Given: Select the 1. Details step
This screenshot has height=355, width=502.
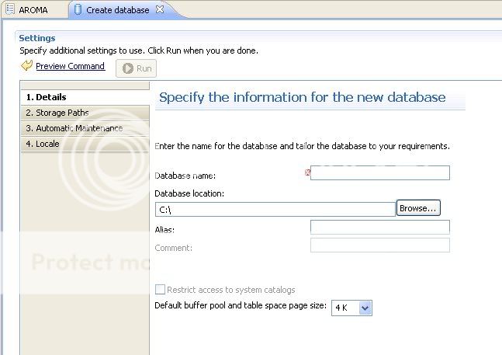Looking at the screenshot, I should [x=85, y=97].
